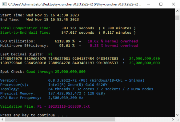Click the Good through 25,000,000,000 text

tap(56, 72)
